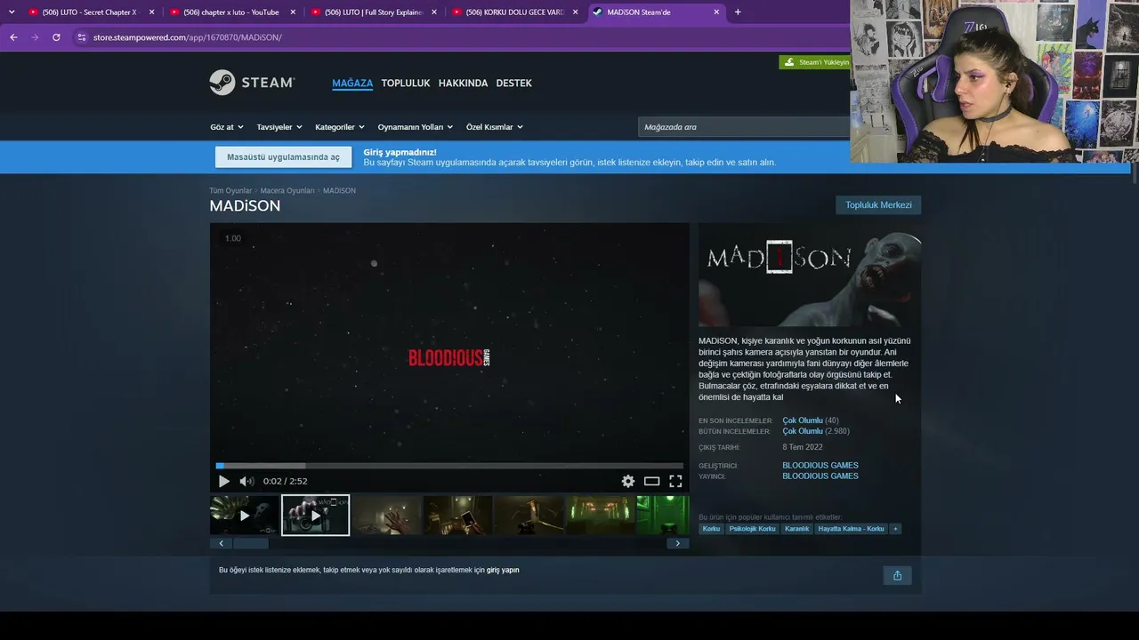Open the Oynamanın Yolları dropdown
The width and height of the screenshot is (1139, 640).
pyautogui.click(x=416, y=127)
